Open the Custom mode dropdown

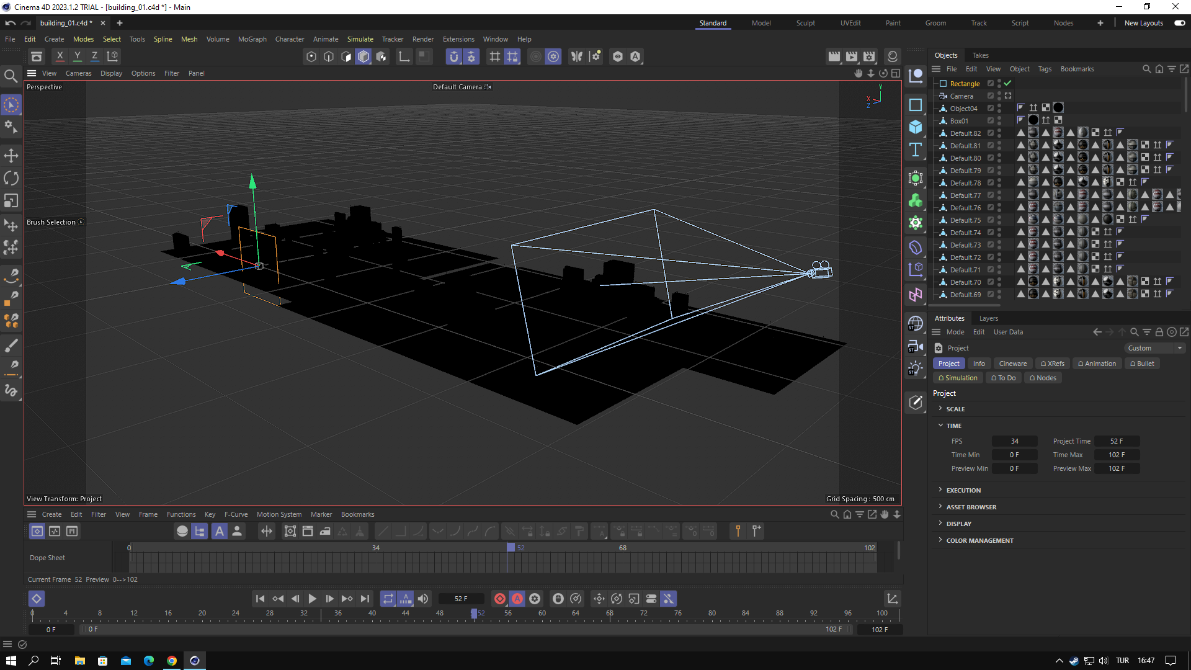[1154, 348]
